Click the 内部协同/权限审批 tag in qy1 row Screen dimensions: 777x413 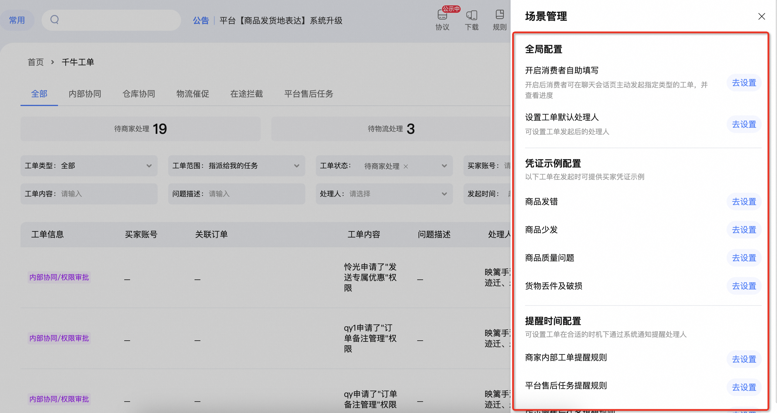point(59,338)
